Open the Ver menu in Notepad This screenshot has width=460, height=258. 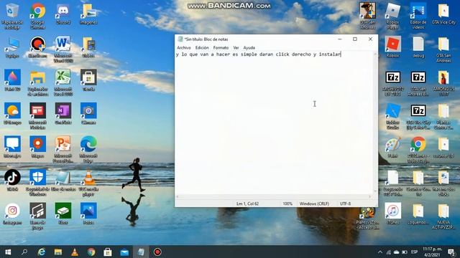point(236,47)
